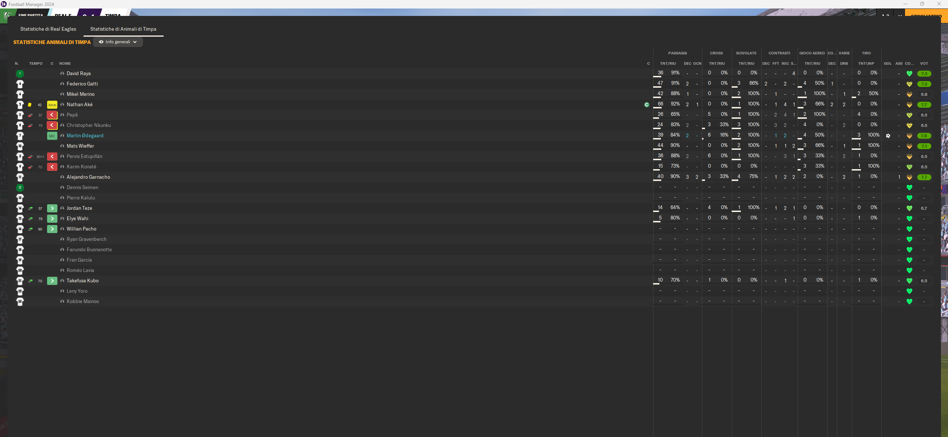
Task: Click the goal ball icon in Ødegaard's row
Action: (x=888, y=136)
